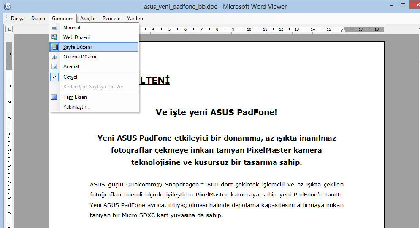Choose Web Düzeni menu entry
Viewport: 420px width, 228px height.
pos(94,37)
